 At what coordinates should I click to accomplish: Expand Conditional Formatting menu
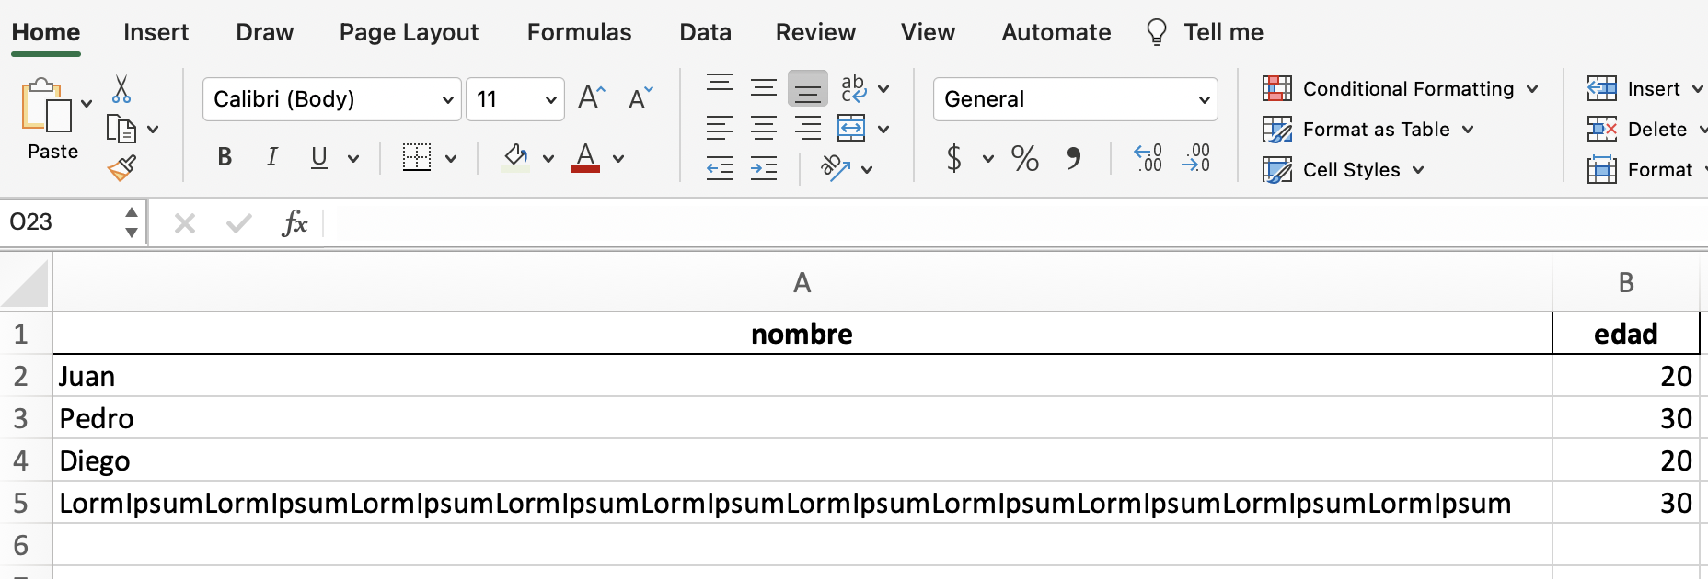tap(1400, 89)
